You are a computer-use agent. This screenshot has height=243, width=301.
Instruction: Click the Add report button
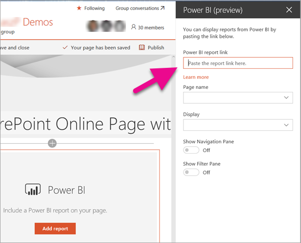pyautogui.click(x=55, y=229)
